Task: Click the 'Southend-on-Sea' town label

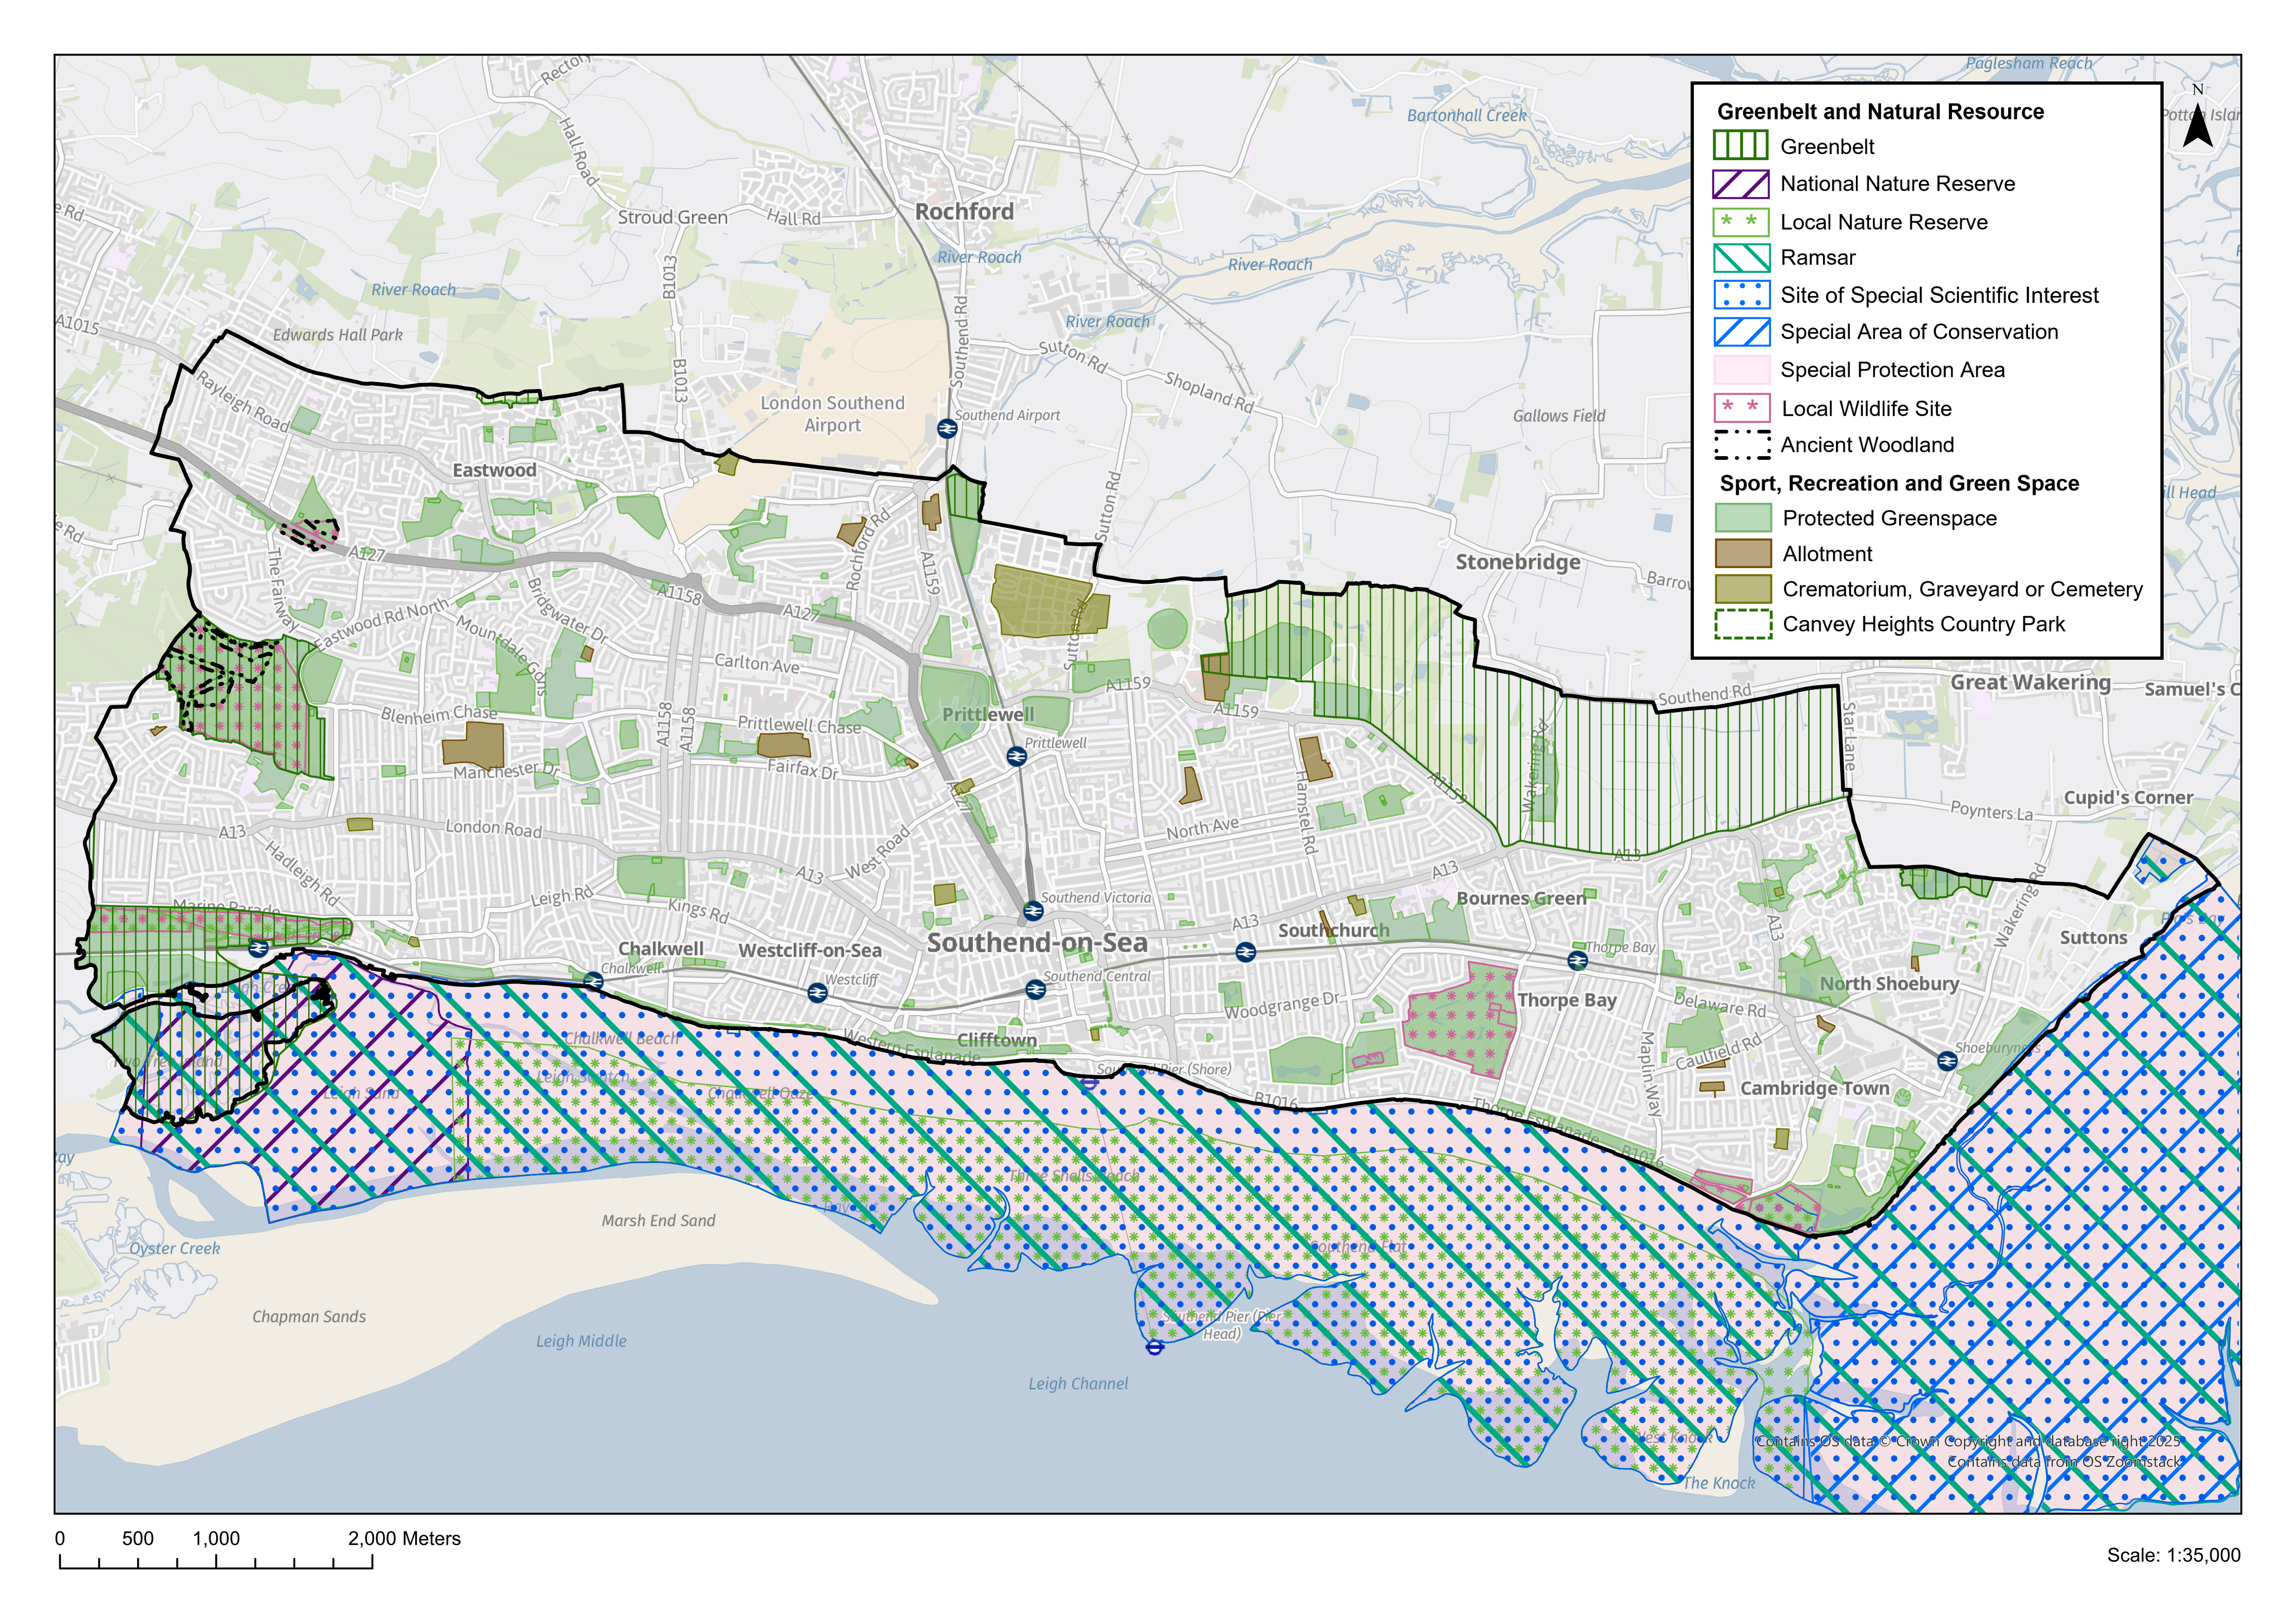Action: click(1037, 942)
